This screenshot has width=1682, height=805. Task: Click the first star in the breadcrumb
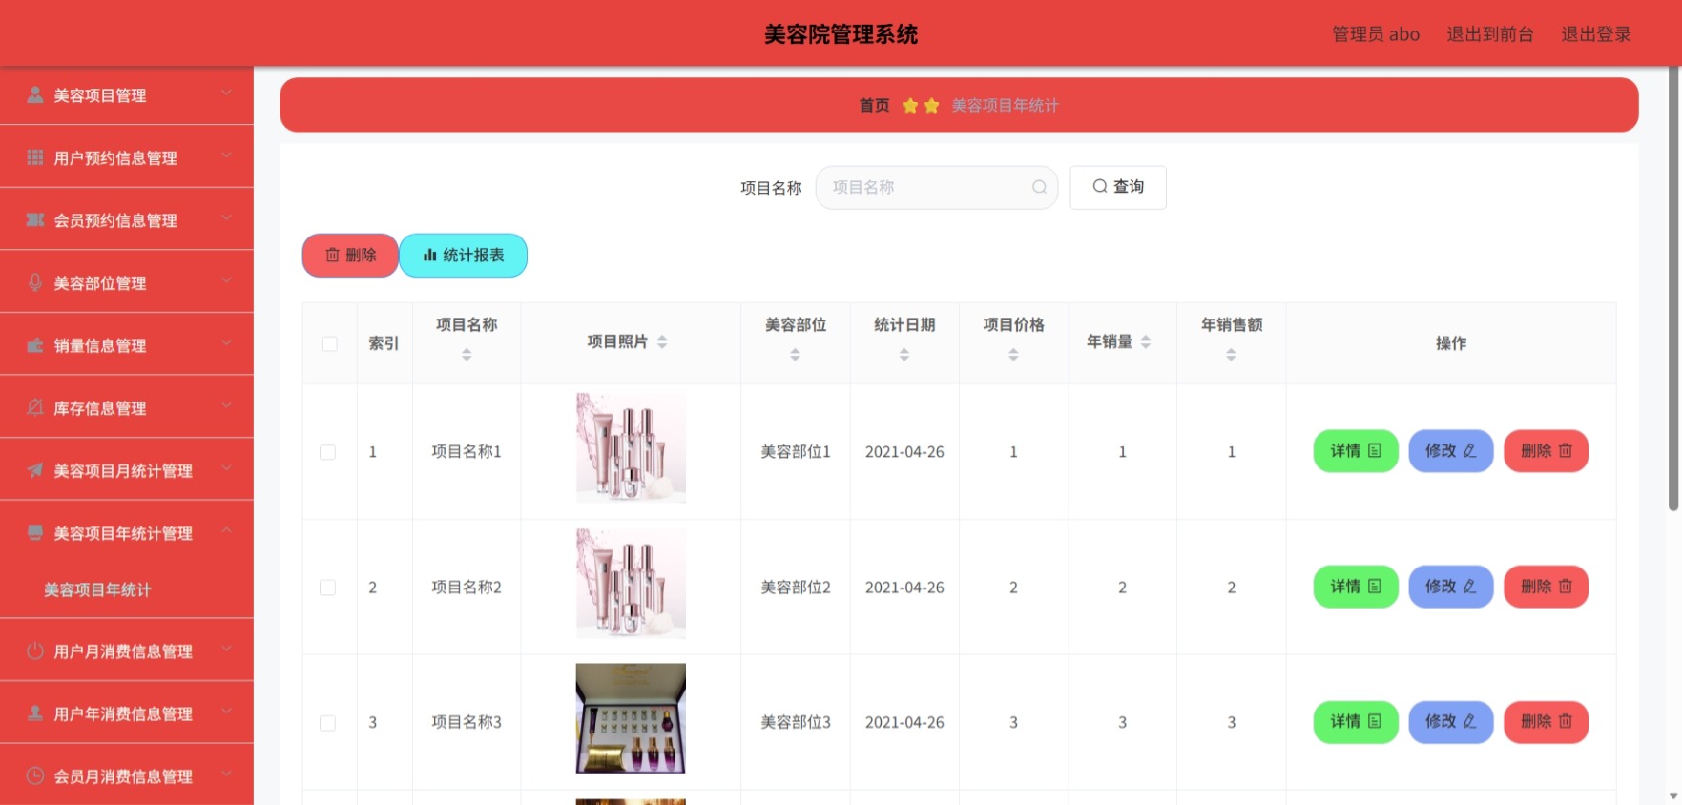(910, 105)
